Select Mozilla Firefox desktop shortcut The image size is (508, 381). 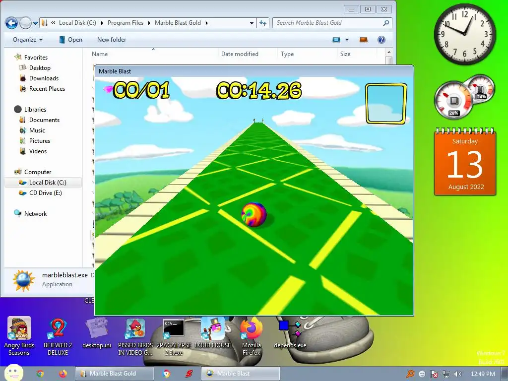[x=252, y=337]
